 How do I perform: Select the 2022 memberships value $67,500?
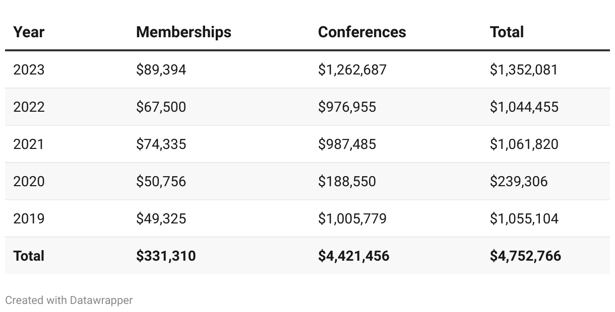161,107
